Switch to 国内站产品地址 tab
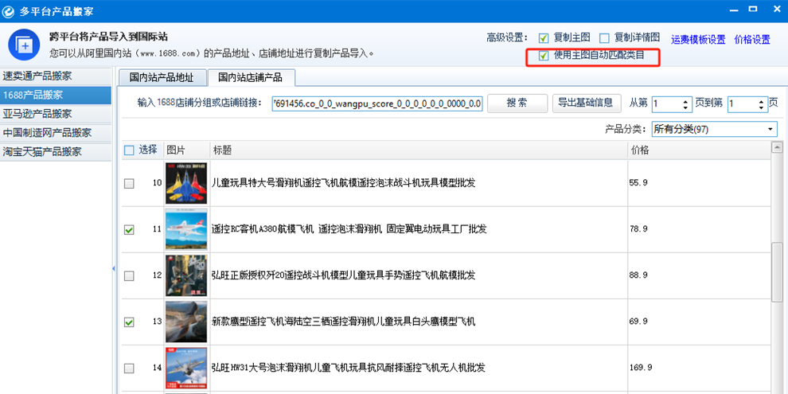The height and width of the screenshot is (394, 788). pyautogui.click(x=162, y=77)
